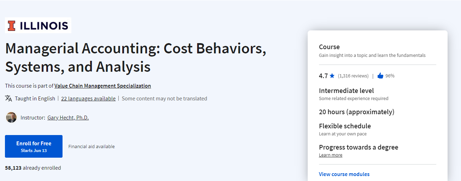The width and height of the screenshot is (461, 181).
Task: Click the Progress towards a degree heading
Action: click(x=359, y=147)
